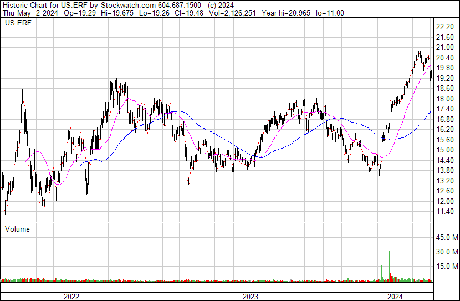This screenshot has height=301, width=460.
Task: Click the 14.40 price axis label
Action: point(445,160)
